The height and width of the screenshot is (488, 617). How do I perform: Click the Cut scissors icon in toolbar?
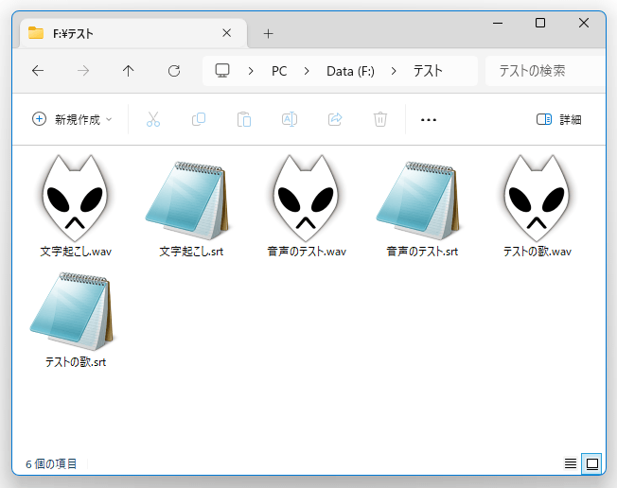click(x=153, y=119)
